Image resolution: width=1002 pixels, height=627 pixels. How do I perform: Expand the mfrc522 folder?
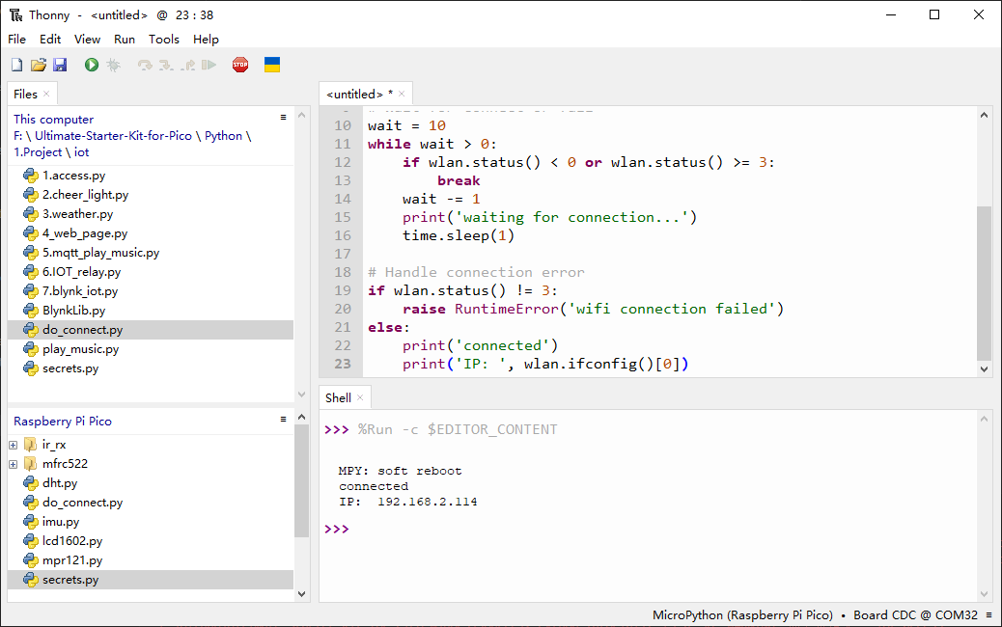(x=13, y=464)
